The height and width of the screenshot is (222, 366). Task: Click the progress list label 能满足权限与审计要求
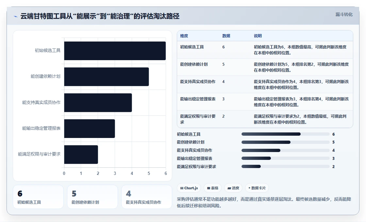[196, 167]
